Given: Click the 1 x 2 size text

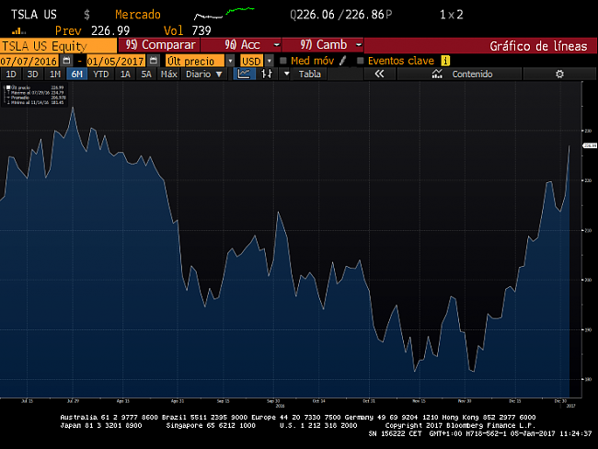Looking at the screenshot, I should [x=451, y=15].
